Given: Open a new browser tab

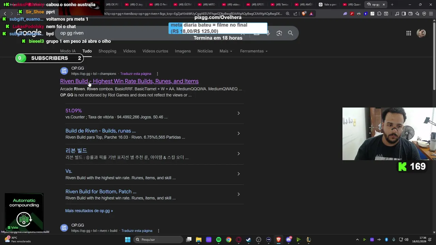Looking at the screenshot, I should pos(392,4).
